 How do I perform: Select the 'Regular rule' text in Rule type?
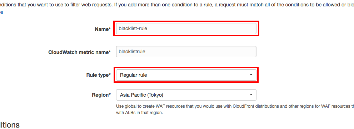pos(134,75)
